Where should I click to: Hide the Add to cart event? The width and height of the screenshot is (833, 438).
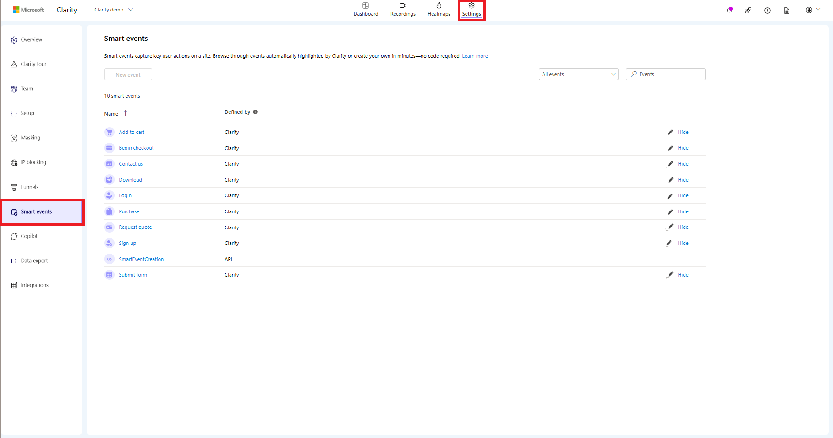[683, 132]
